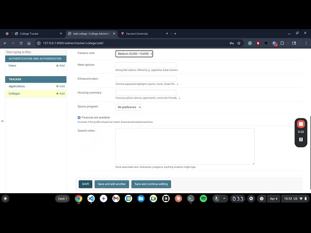
Task: Click the red shield extension icon
Action: [x=258, y=43]
